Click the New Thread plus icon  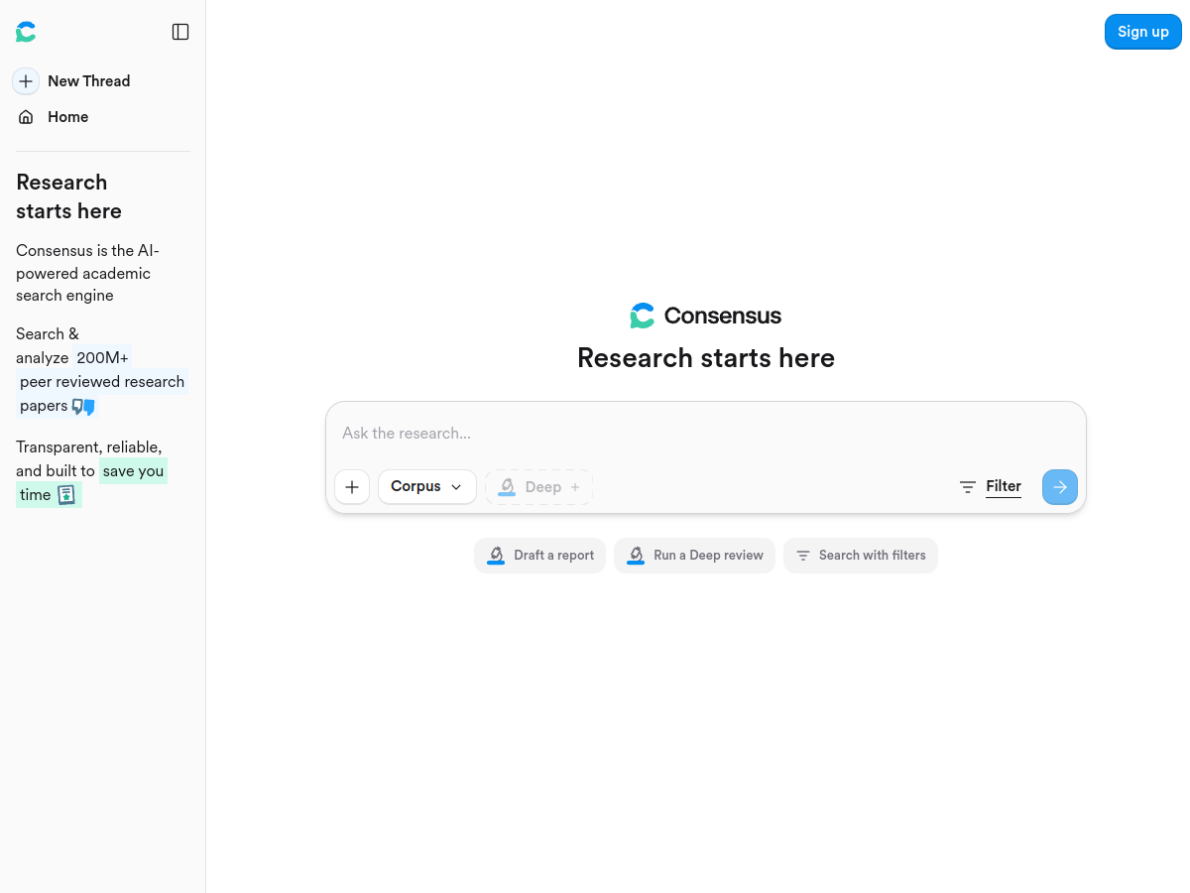pyautogui.click(x=26, y=81)
